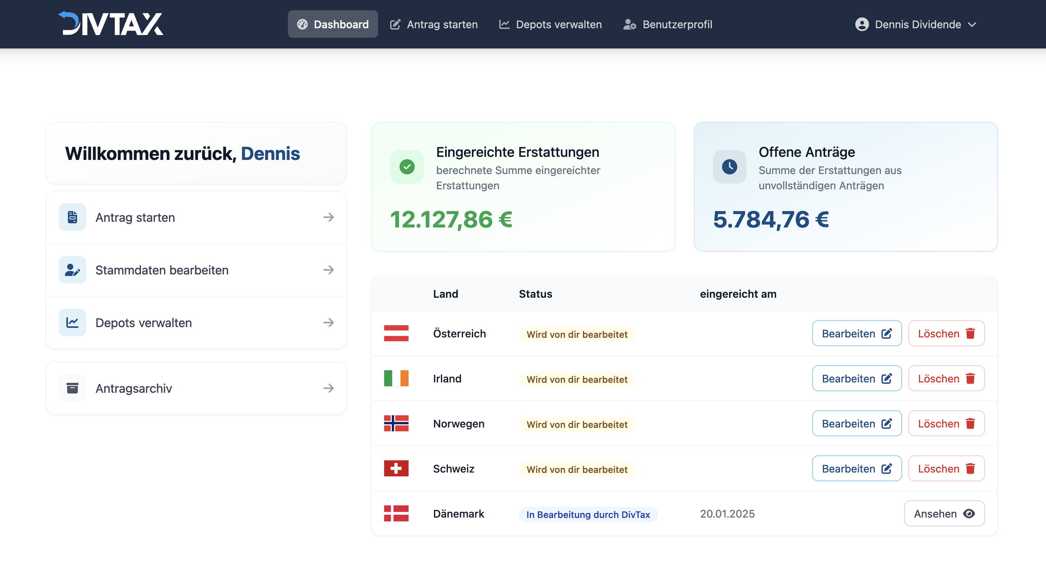
Task: Click the Norwegen status badge
Action: (x=577, y=425)
